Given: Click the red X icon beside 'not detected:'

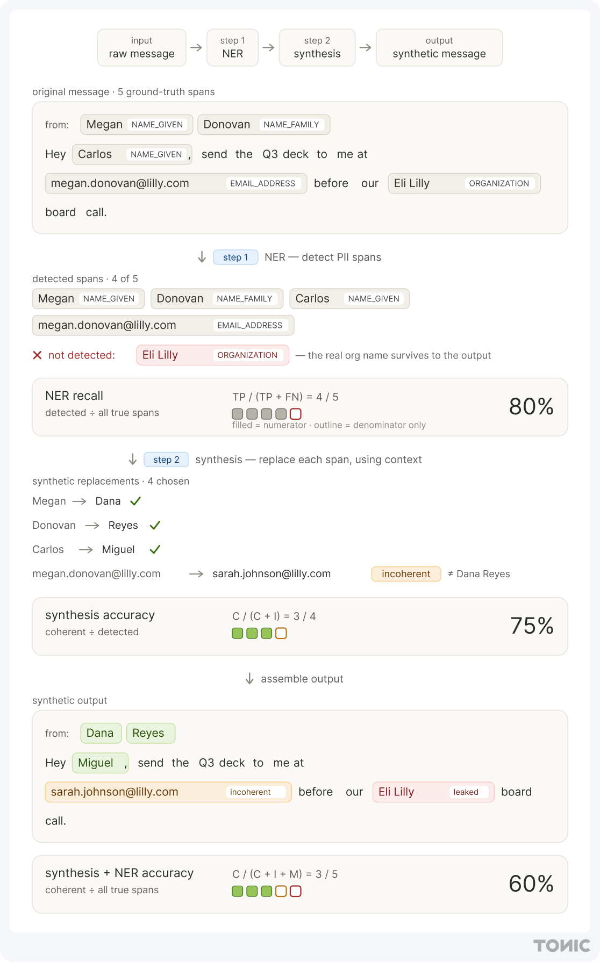Looking at the screenshot, I should point(37,355).
